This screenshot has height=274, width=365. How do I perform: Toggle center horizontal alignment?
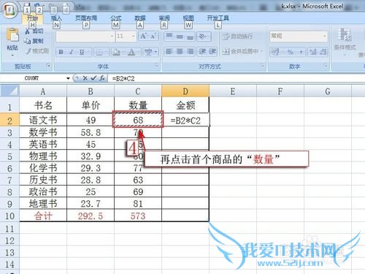pyautogui.click(x=180, y=52)
